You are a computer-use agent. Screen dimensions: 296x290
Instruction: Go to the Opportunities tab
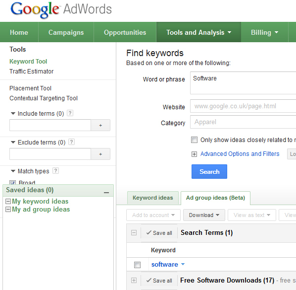click(x=125, y=32)
